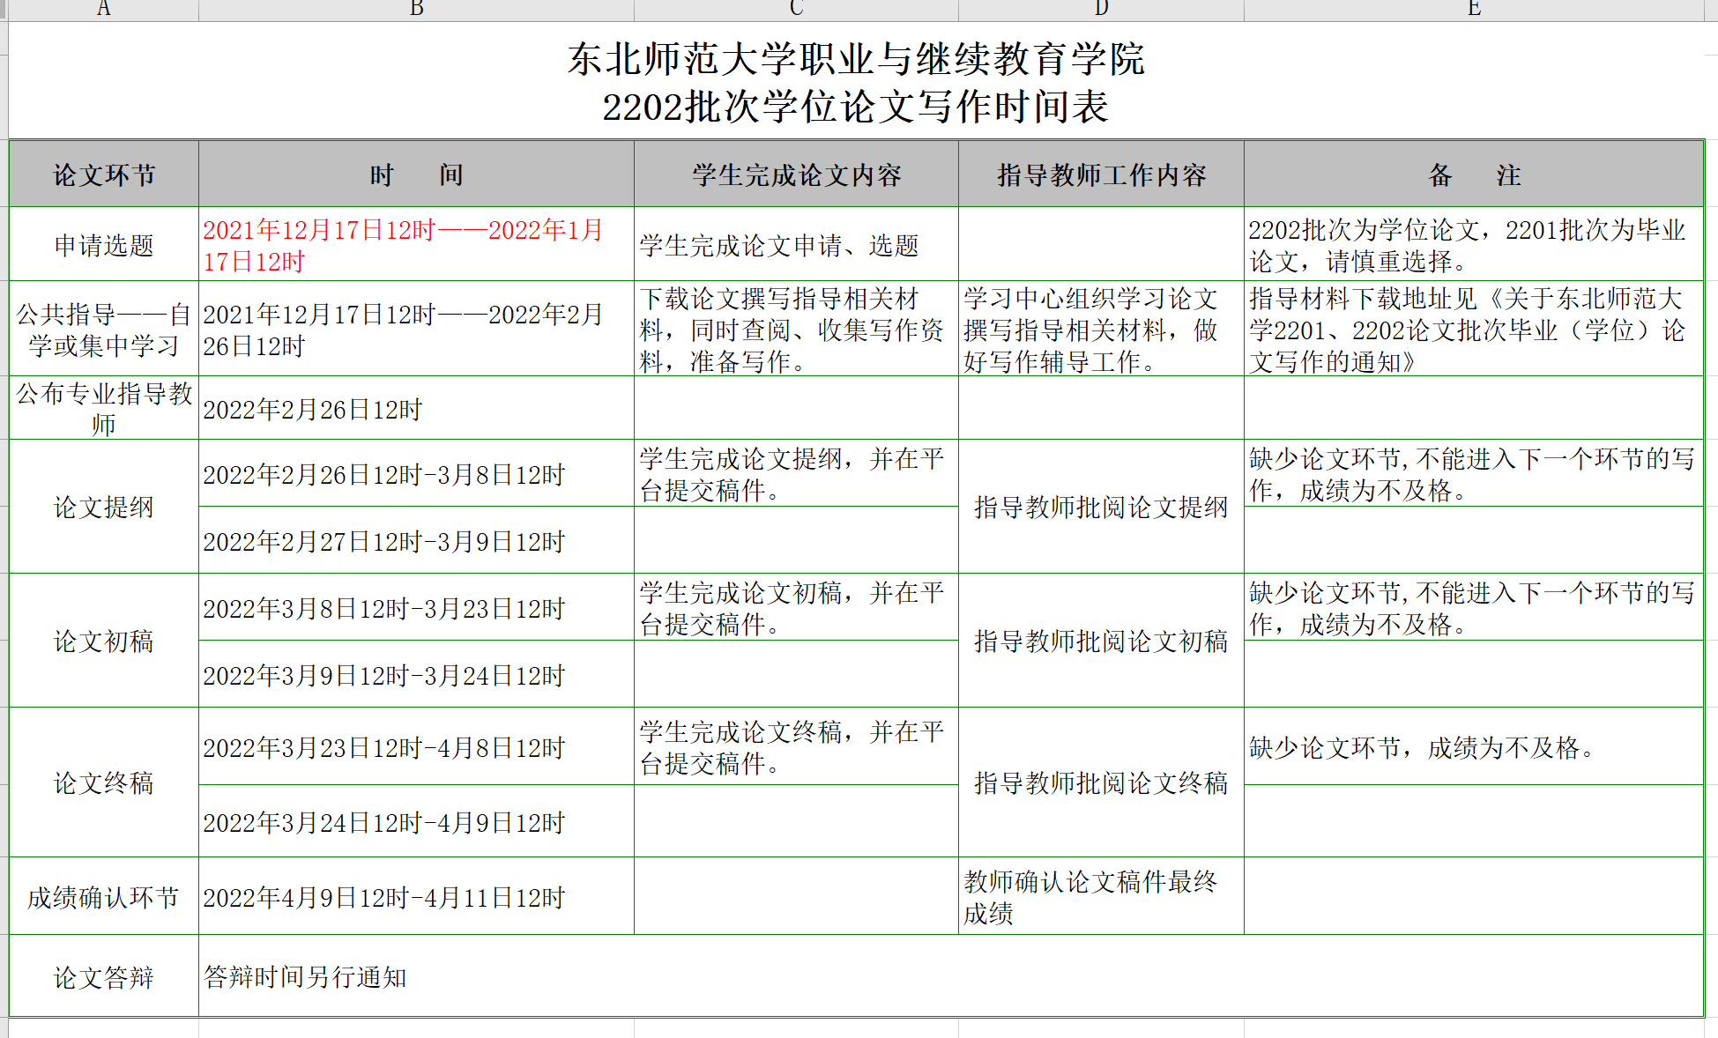Click time cell ending 2022年2月26日12时 for 公共指导

[417, 329]
